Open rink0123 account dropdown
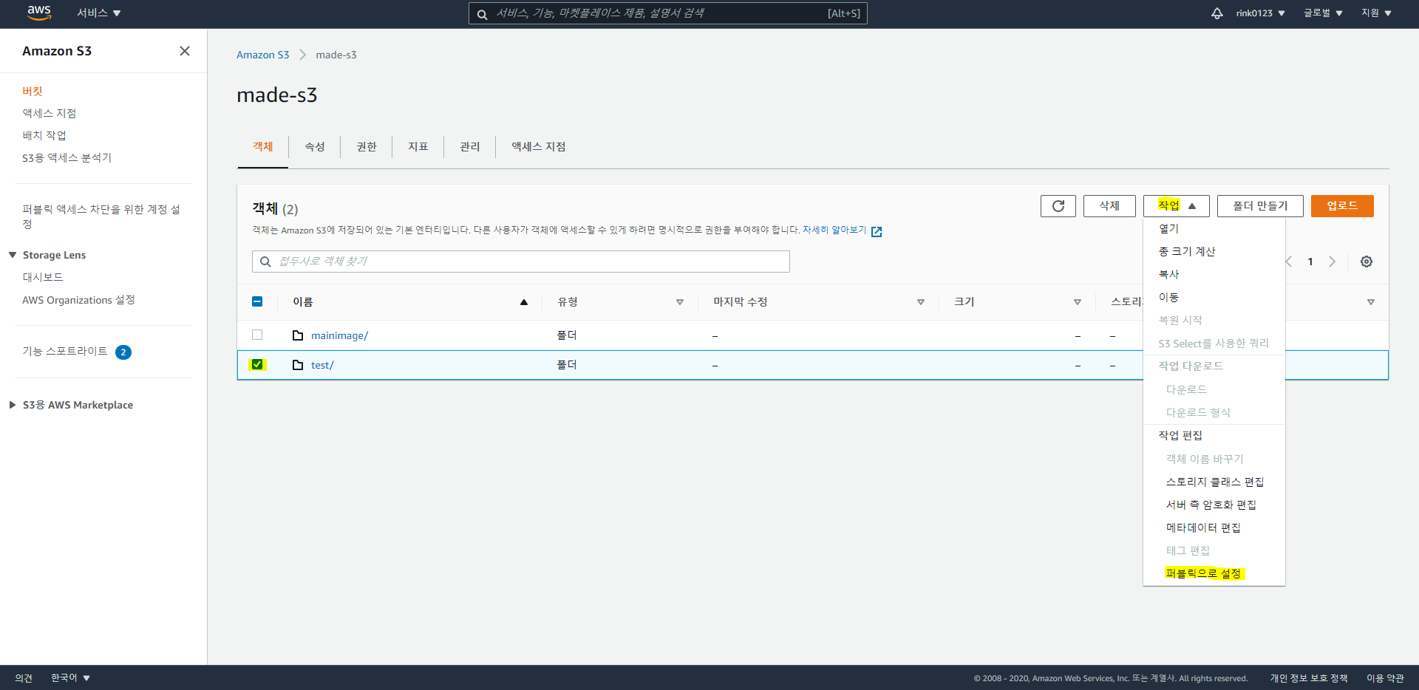This screenshot has height=690, width=1419. click(x=1260, y=13)
